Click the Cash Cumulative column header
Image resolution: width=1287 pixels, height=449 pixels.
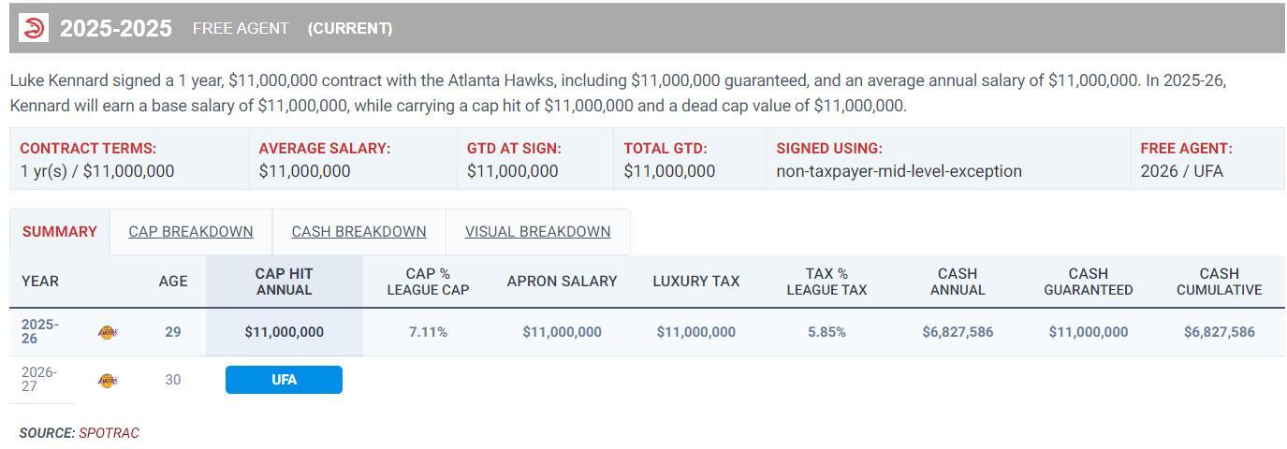(1219, 282)
